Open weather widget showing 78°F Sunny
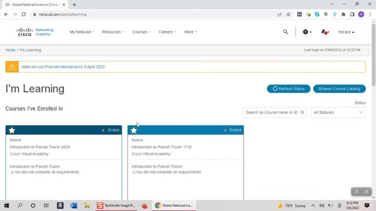Viewport: 376px width, 211px height. (291, 206)
